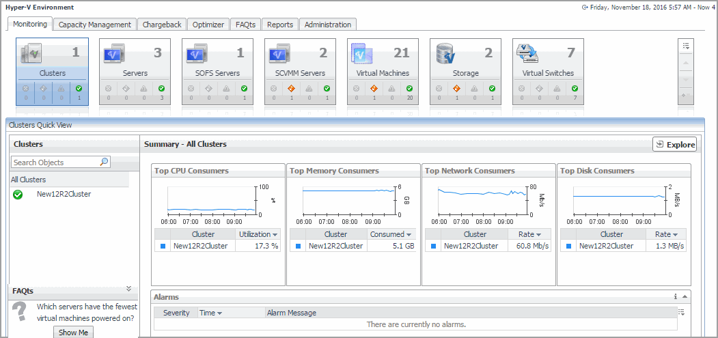This screenshot has width=718, height=338.
Task: Click the blue legend swatch in Top CPU Consumers
Action: tap(163, 247)
